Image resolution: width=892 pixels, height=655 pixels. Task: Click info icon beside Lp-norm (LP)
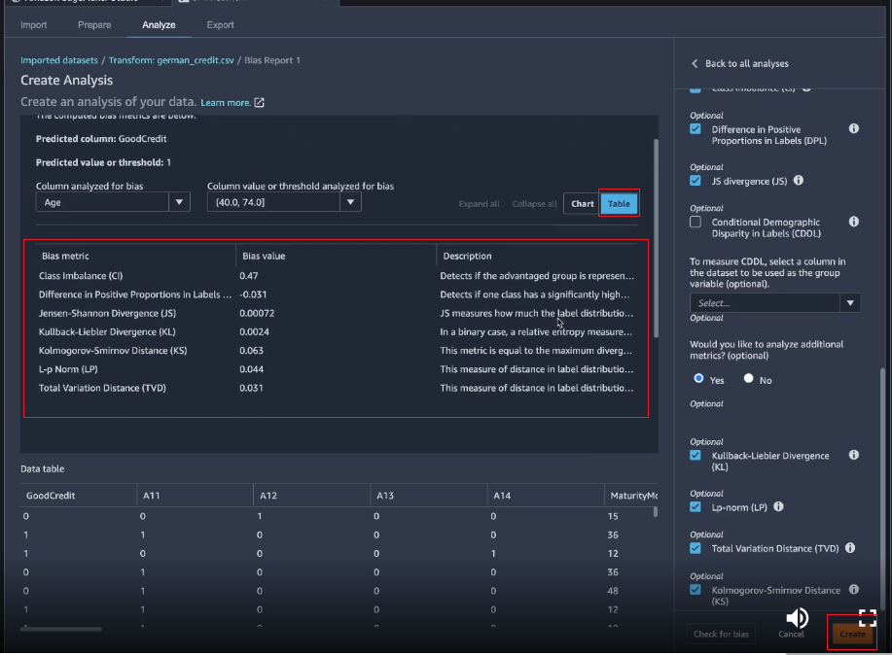tap(778, 506)
